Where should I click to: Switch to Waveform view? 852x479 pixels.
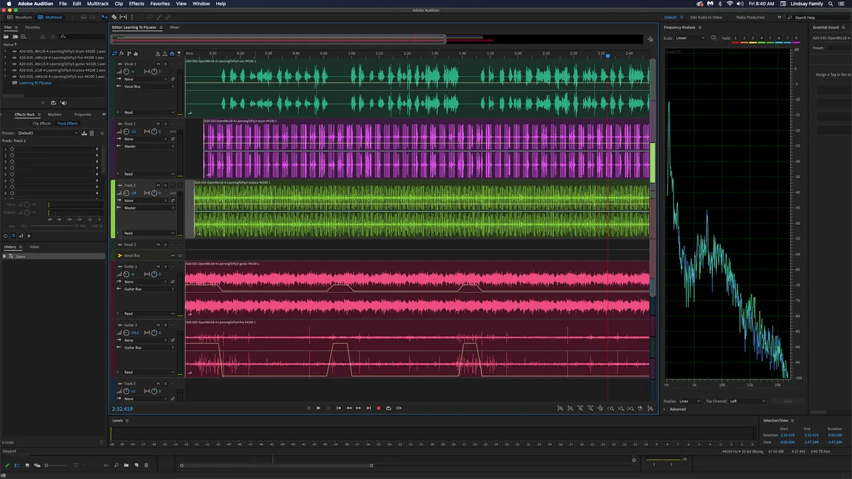tap(19, 17)
